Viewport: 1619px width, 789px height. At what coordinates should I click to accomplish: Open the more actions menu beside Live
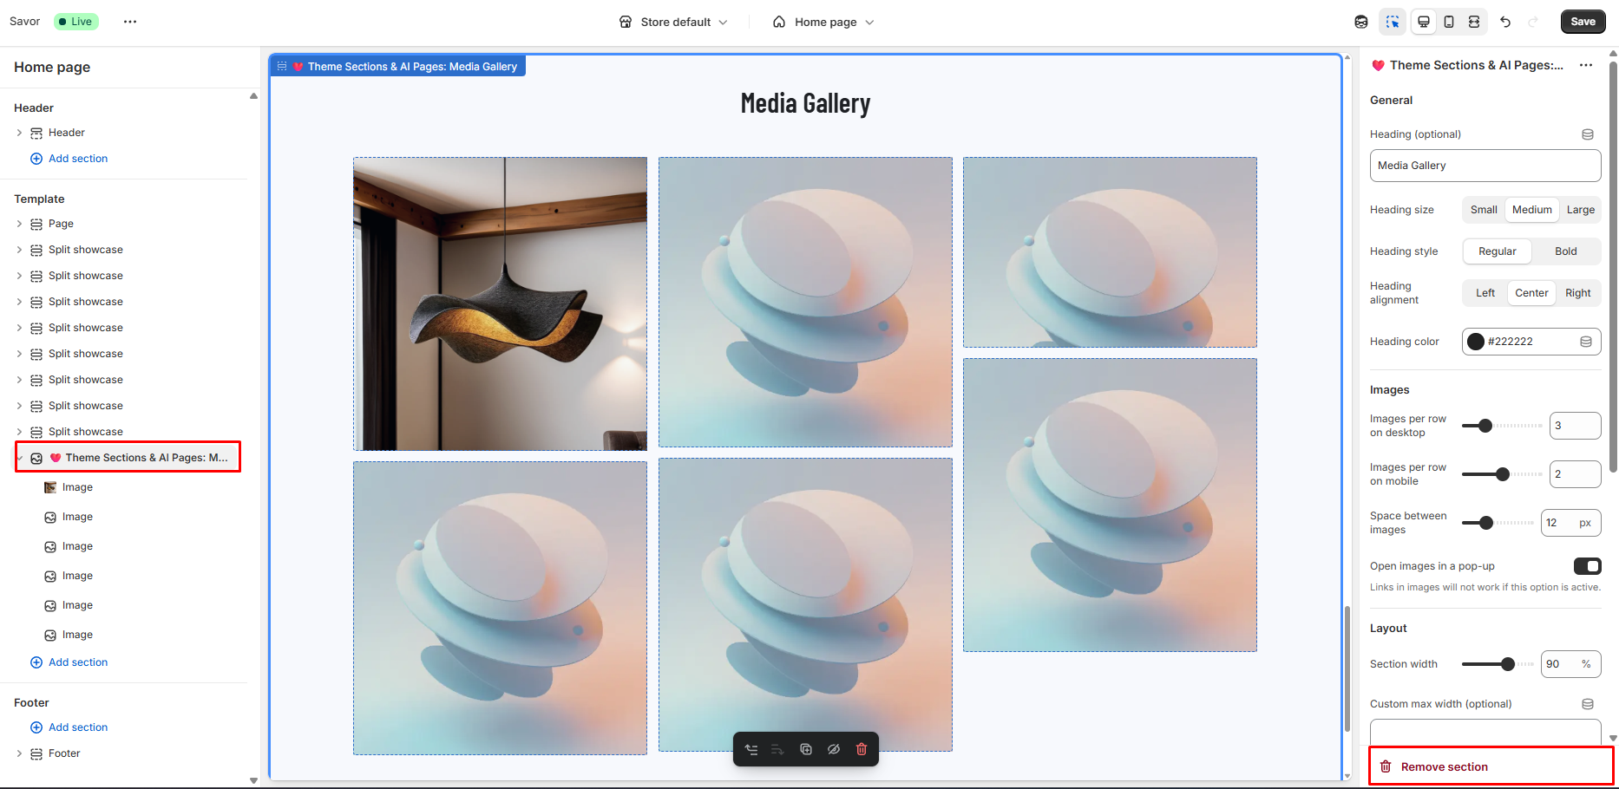(130, 22)
